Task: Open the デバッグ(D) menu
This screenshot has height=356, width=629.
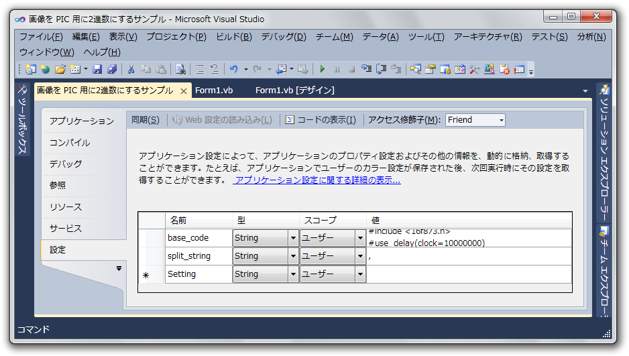Action: point(284,37)
